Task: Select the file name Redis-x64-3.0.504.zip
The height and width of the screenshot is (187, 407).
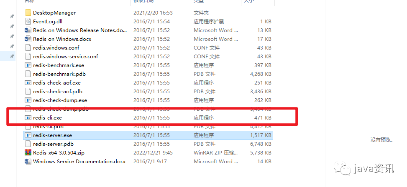Action: 59,153
